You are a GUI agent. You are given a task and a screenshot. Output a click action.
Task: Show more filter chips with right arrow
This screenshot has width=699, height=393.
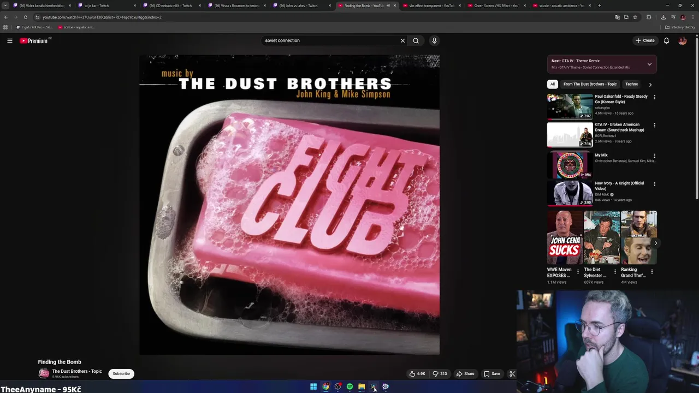coord(650,85)
